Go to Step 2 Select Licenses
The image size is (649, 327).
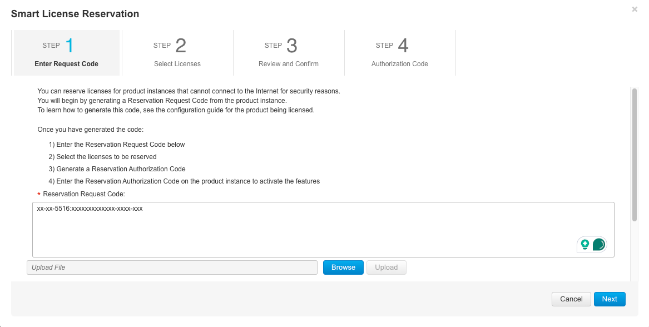coord(177,53)
